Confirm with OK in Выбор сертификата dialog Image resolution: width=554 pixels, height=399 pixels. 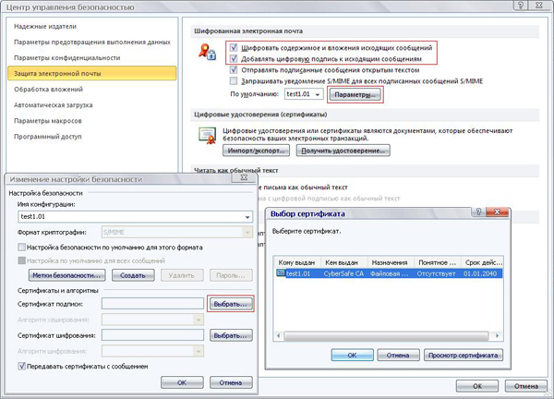[x=353, y=356]
